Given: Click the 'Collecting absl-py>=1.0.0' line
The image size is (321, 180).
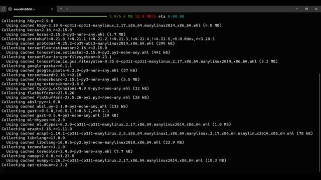Looking at the screenshot, I should (x=31, y=102).
